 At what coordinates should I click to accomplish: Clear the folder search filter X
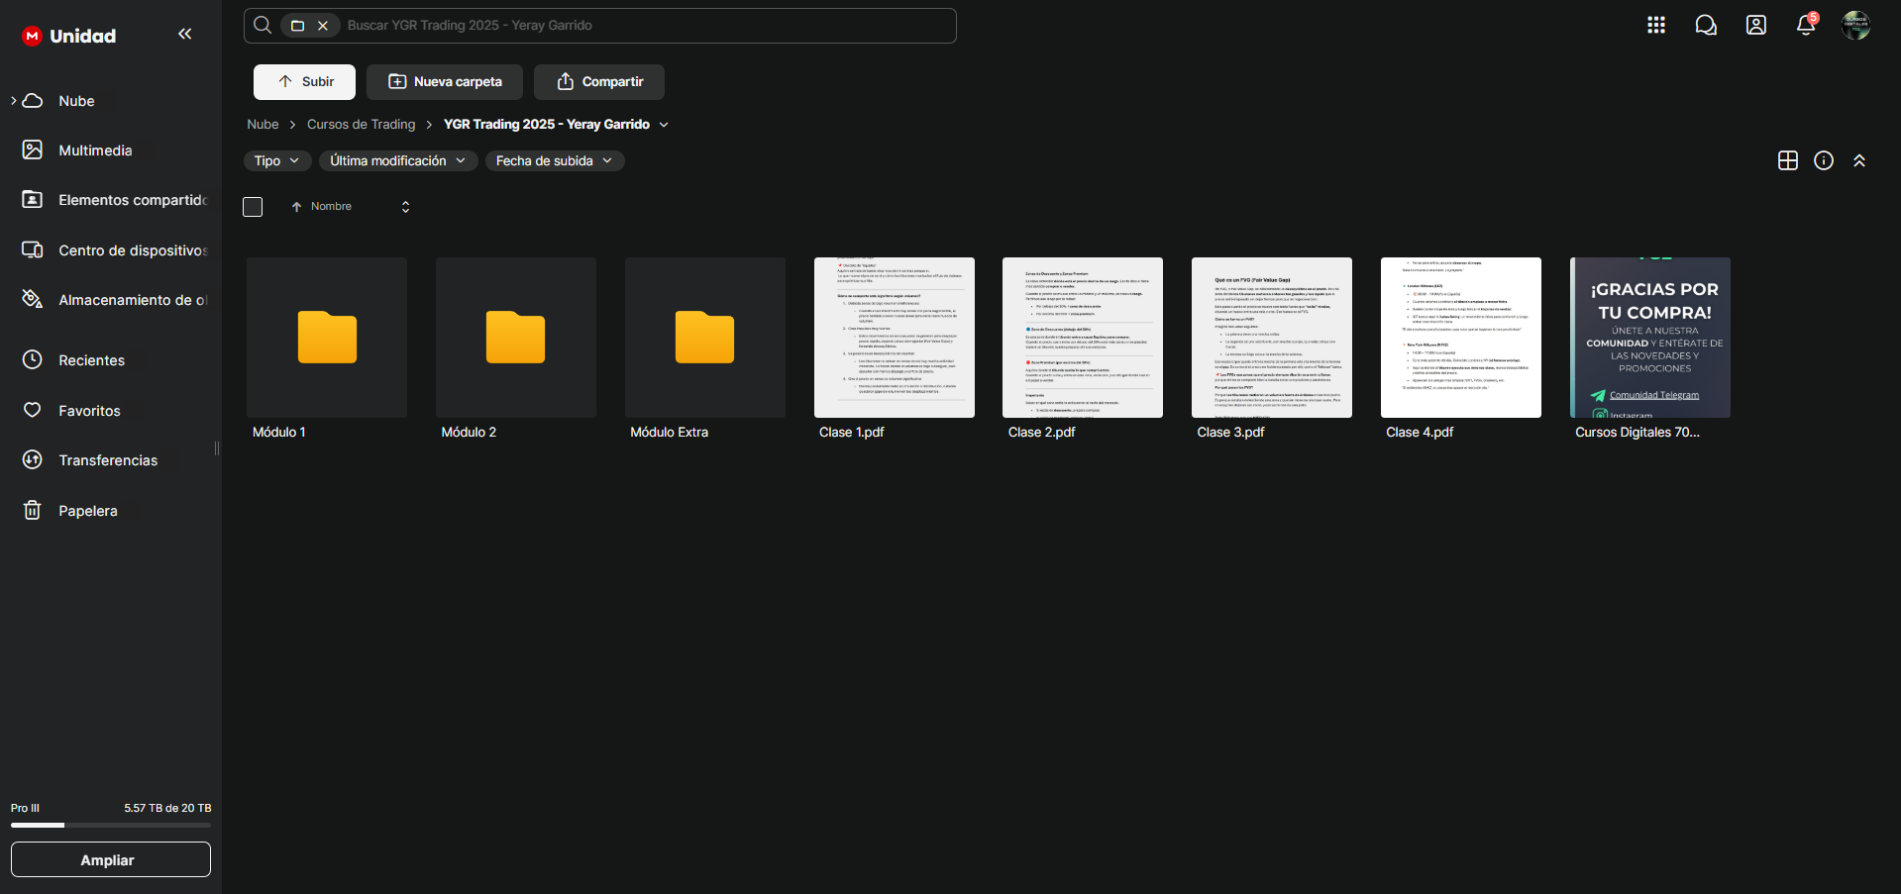pyautogui.click(x=323, y=26)
